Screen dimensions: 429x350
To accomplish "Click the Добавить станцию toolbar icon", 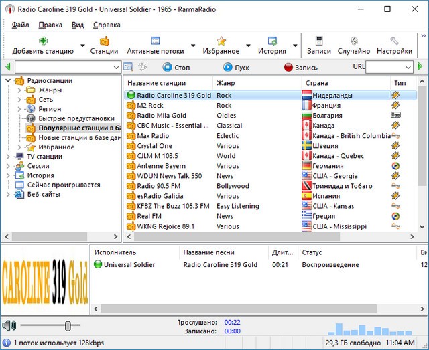I will click(43, 41).
